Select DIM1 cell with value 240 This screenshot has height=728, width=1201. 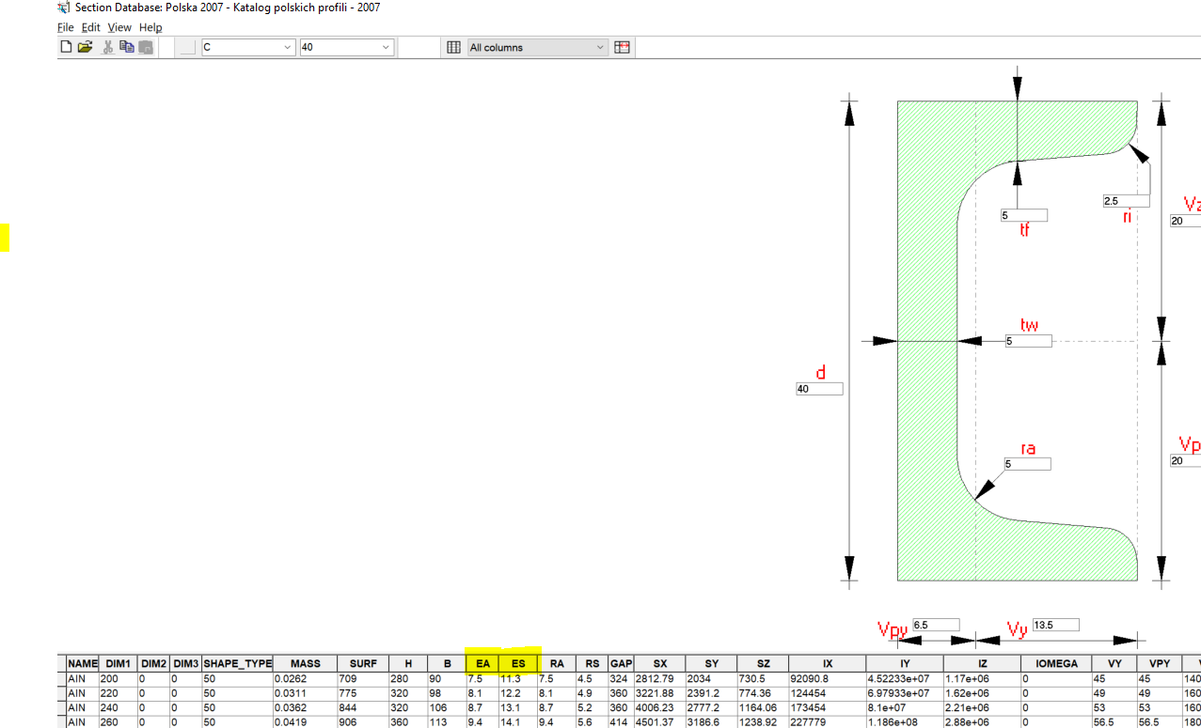coord(119,706)
